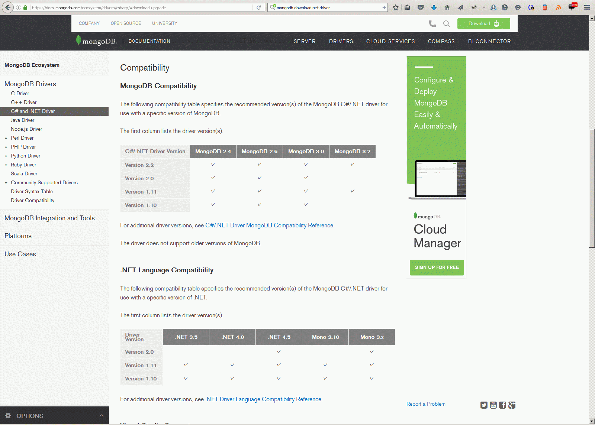Click the browser back arrow button
595x425 pixels.
coord(8,7)
